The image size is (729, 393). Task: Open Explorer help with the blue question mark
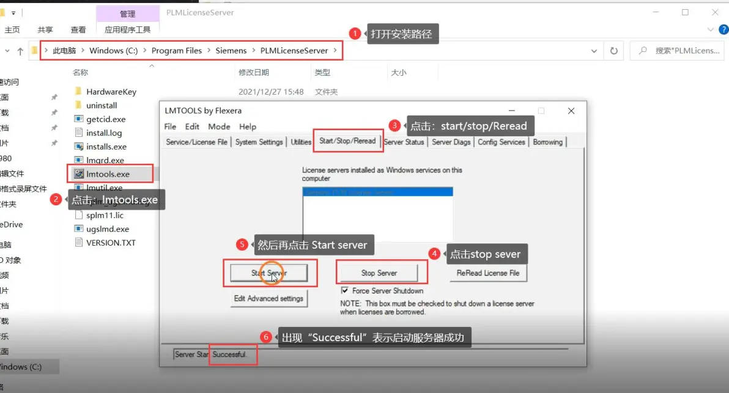point(723,30)
